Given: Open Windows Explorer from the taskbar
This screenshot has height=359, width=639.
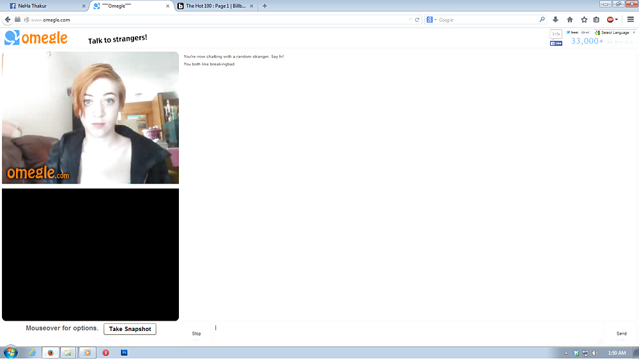Looking at the screenshot, I should click(x=68, y=353).
